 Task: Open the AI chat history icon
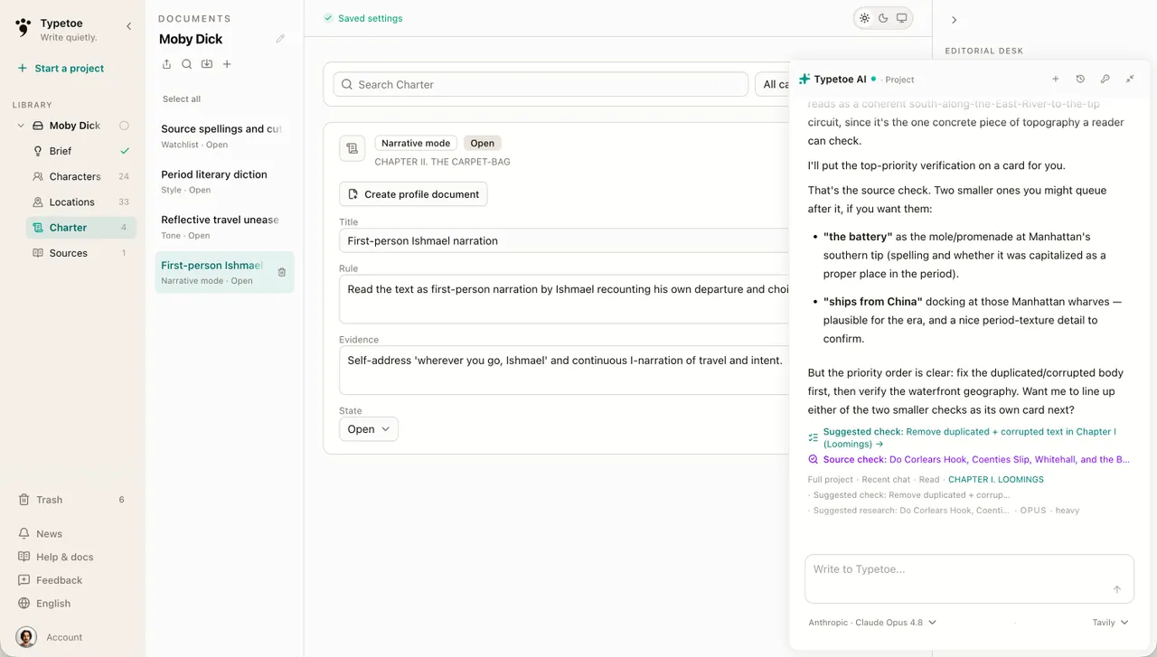[x=1080, y=80]
